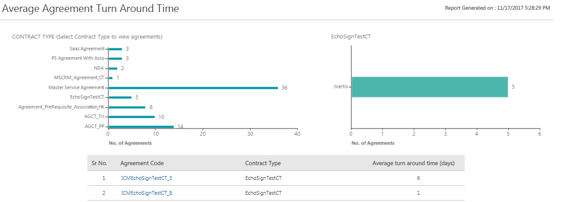Click the PS Agreement With Asso bar
Image resolution: width=565 pixels, height=202 pixels.
(x=115, y=59)
